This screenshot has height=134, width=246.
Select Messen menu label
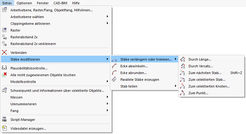(x=17, y=97)
